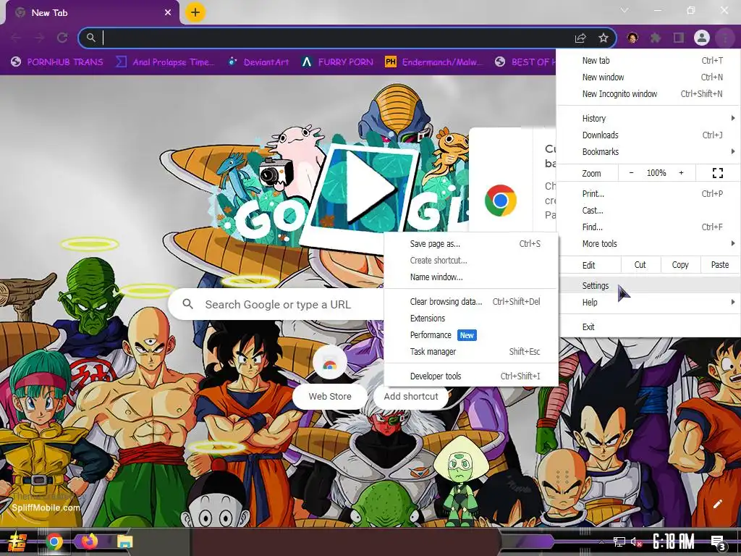This screenshot has width=741, height=556.
Task: Click the taskbar clock showing 6:18 AM
Action: pos(674,542)
